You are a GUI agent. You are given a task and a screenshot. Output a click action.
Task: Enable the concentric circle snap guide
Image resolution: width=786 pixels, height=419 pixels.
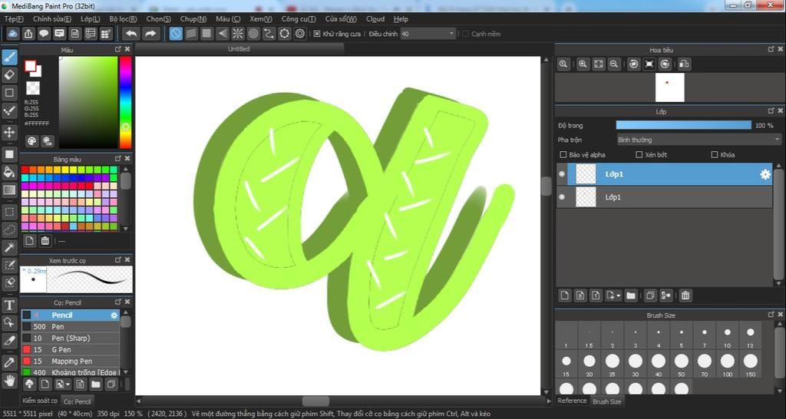253,34
